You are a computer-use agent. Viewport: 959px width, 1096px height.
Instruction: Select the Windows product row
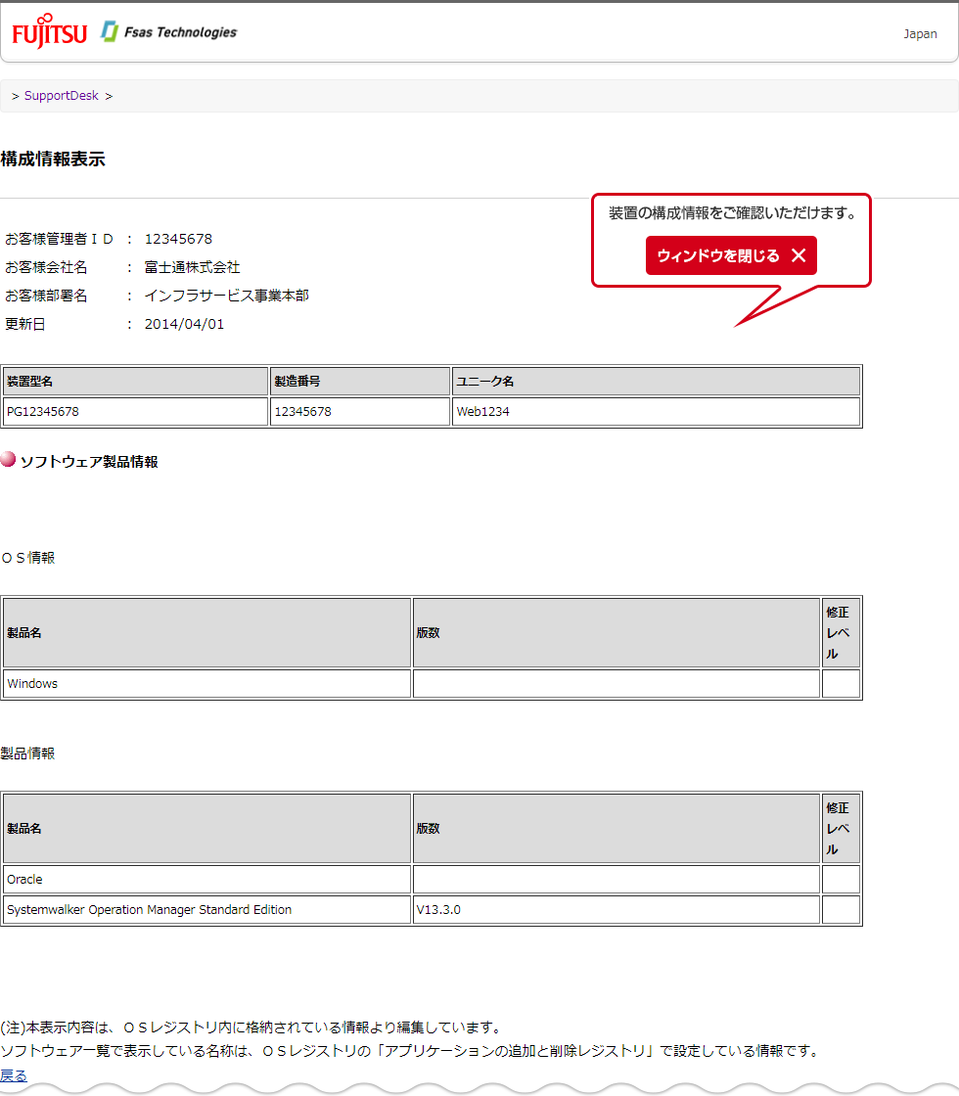pos(432,684)
